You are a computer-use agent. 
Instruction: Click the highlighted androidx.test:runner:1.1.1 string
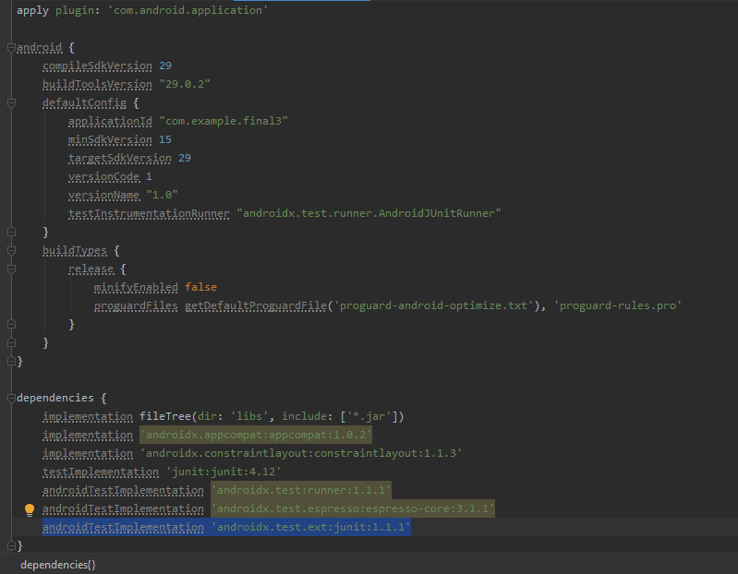coord(301,490)
